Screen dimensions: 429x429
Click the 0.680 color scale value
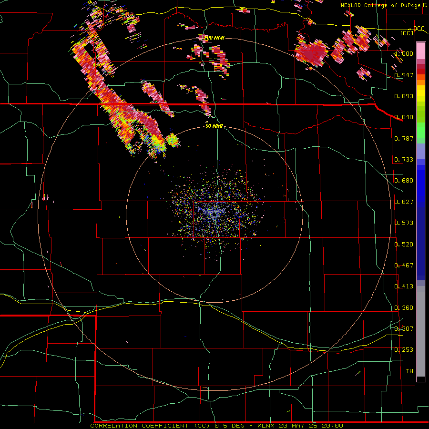(404, 181)
